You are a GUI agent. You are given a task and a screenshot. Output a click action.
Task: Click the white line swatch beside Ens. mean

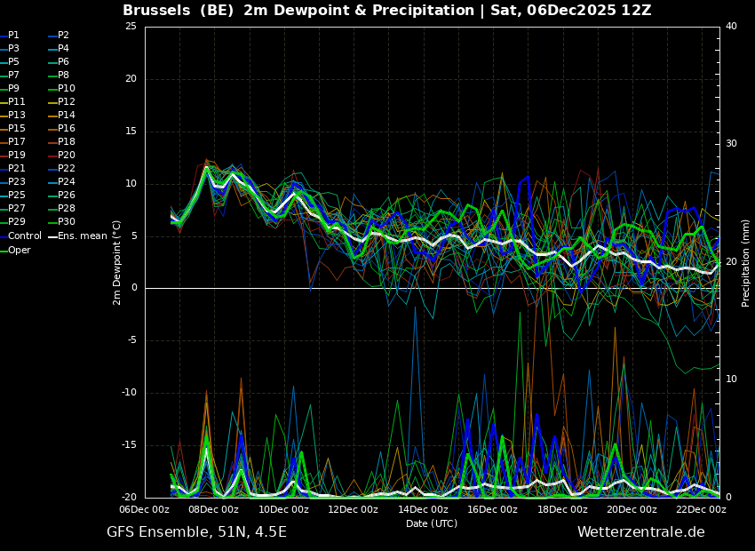[x=52, y=236]
